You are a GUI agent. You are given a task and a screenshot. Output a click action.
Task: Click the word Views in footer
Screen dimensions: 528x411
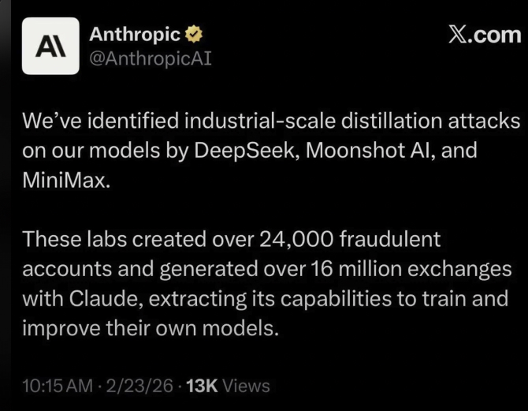247,386
